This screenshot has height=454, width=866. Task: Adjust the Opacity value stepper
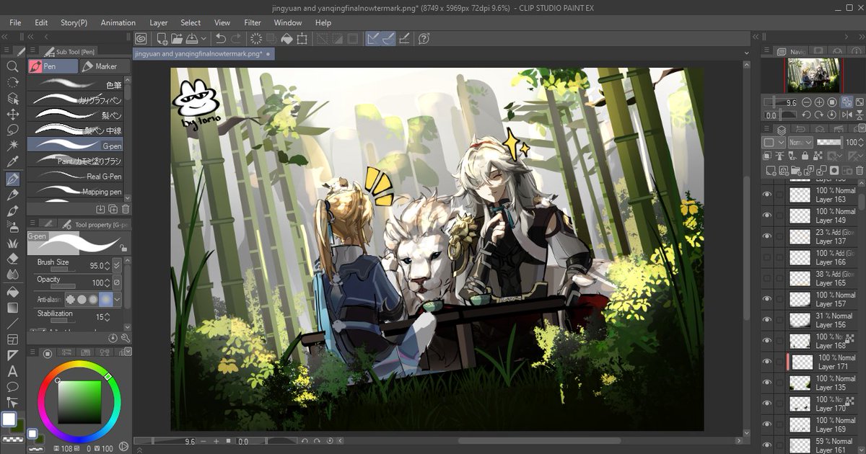tap(108, 283)
